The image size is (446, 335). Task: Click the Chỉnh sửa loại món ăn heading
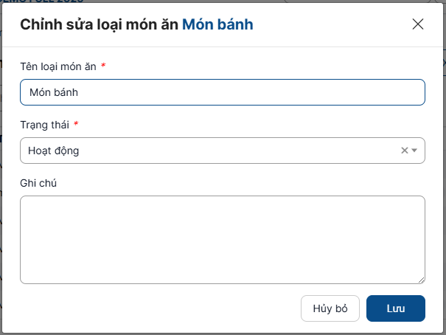click(99, 24)
